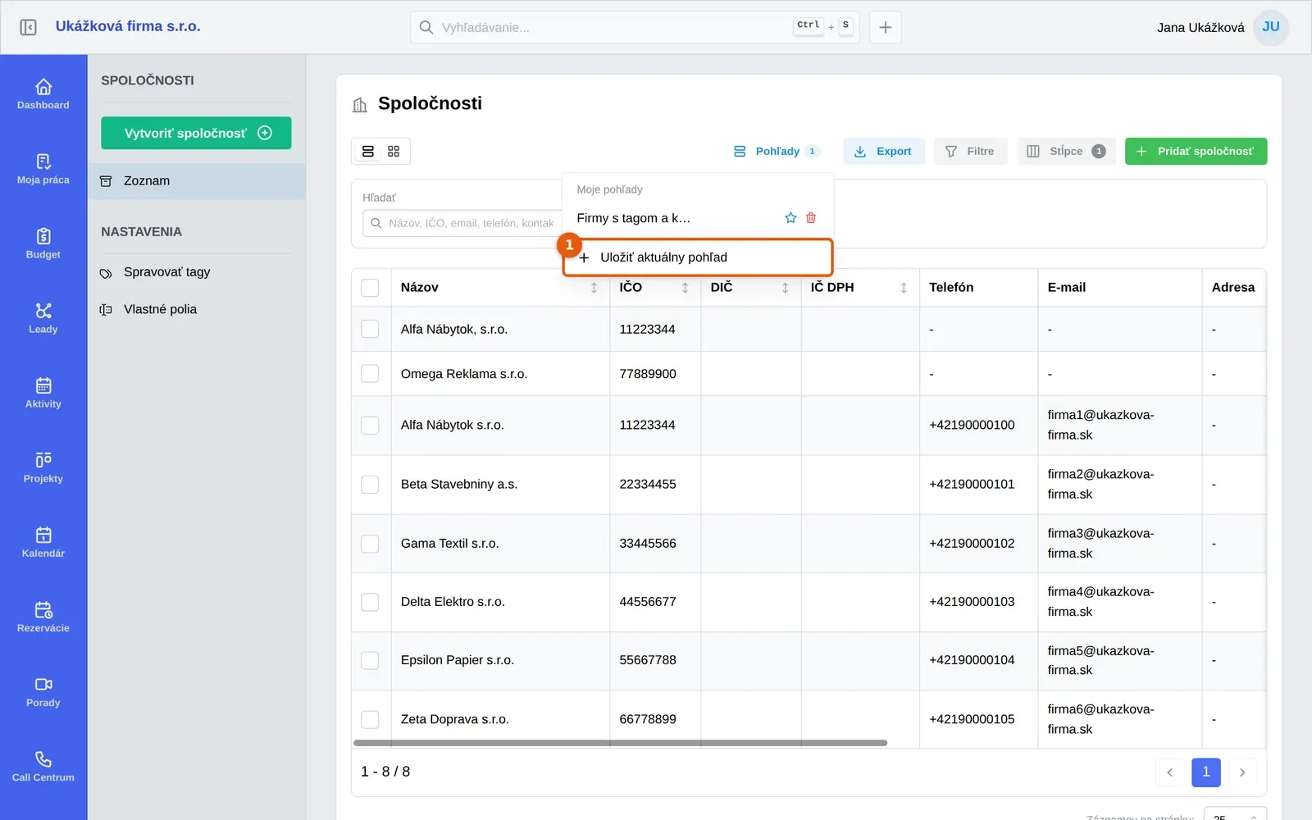1312x820 pixels.
Task: Check the Epsilon Papier s.r.o. row
Action: pos(370,660)
